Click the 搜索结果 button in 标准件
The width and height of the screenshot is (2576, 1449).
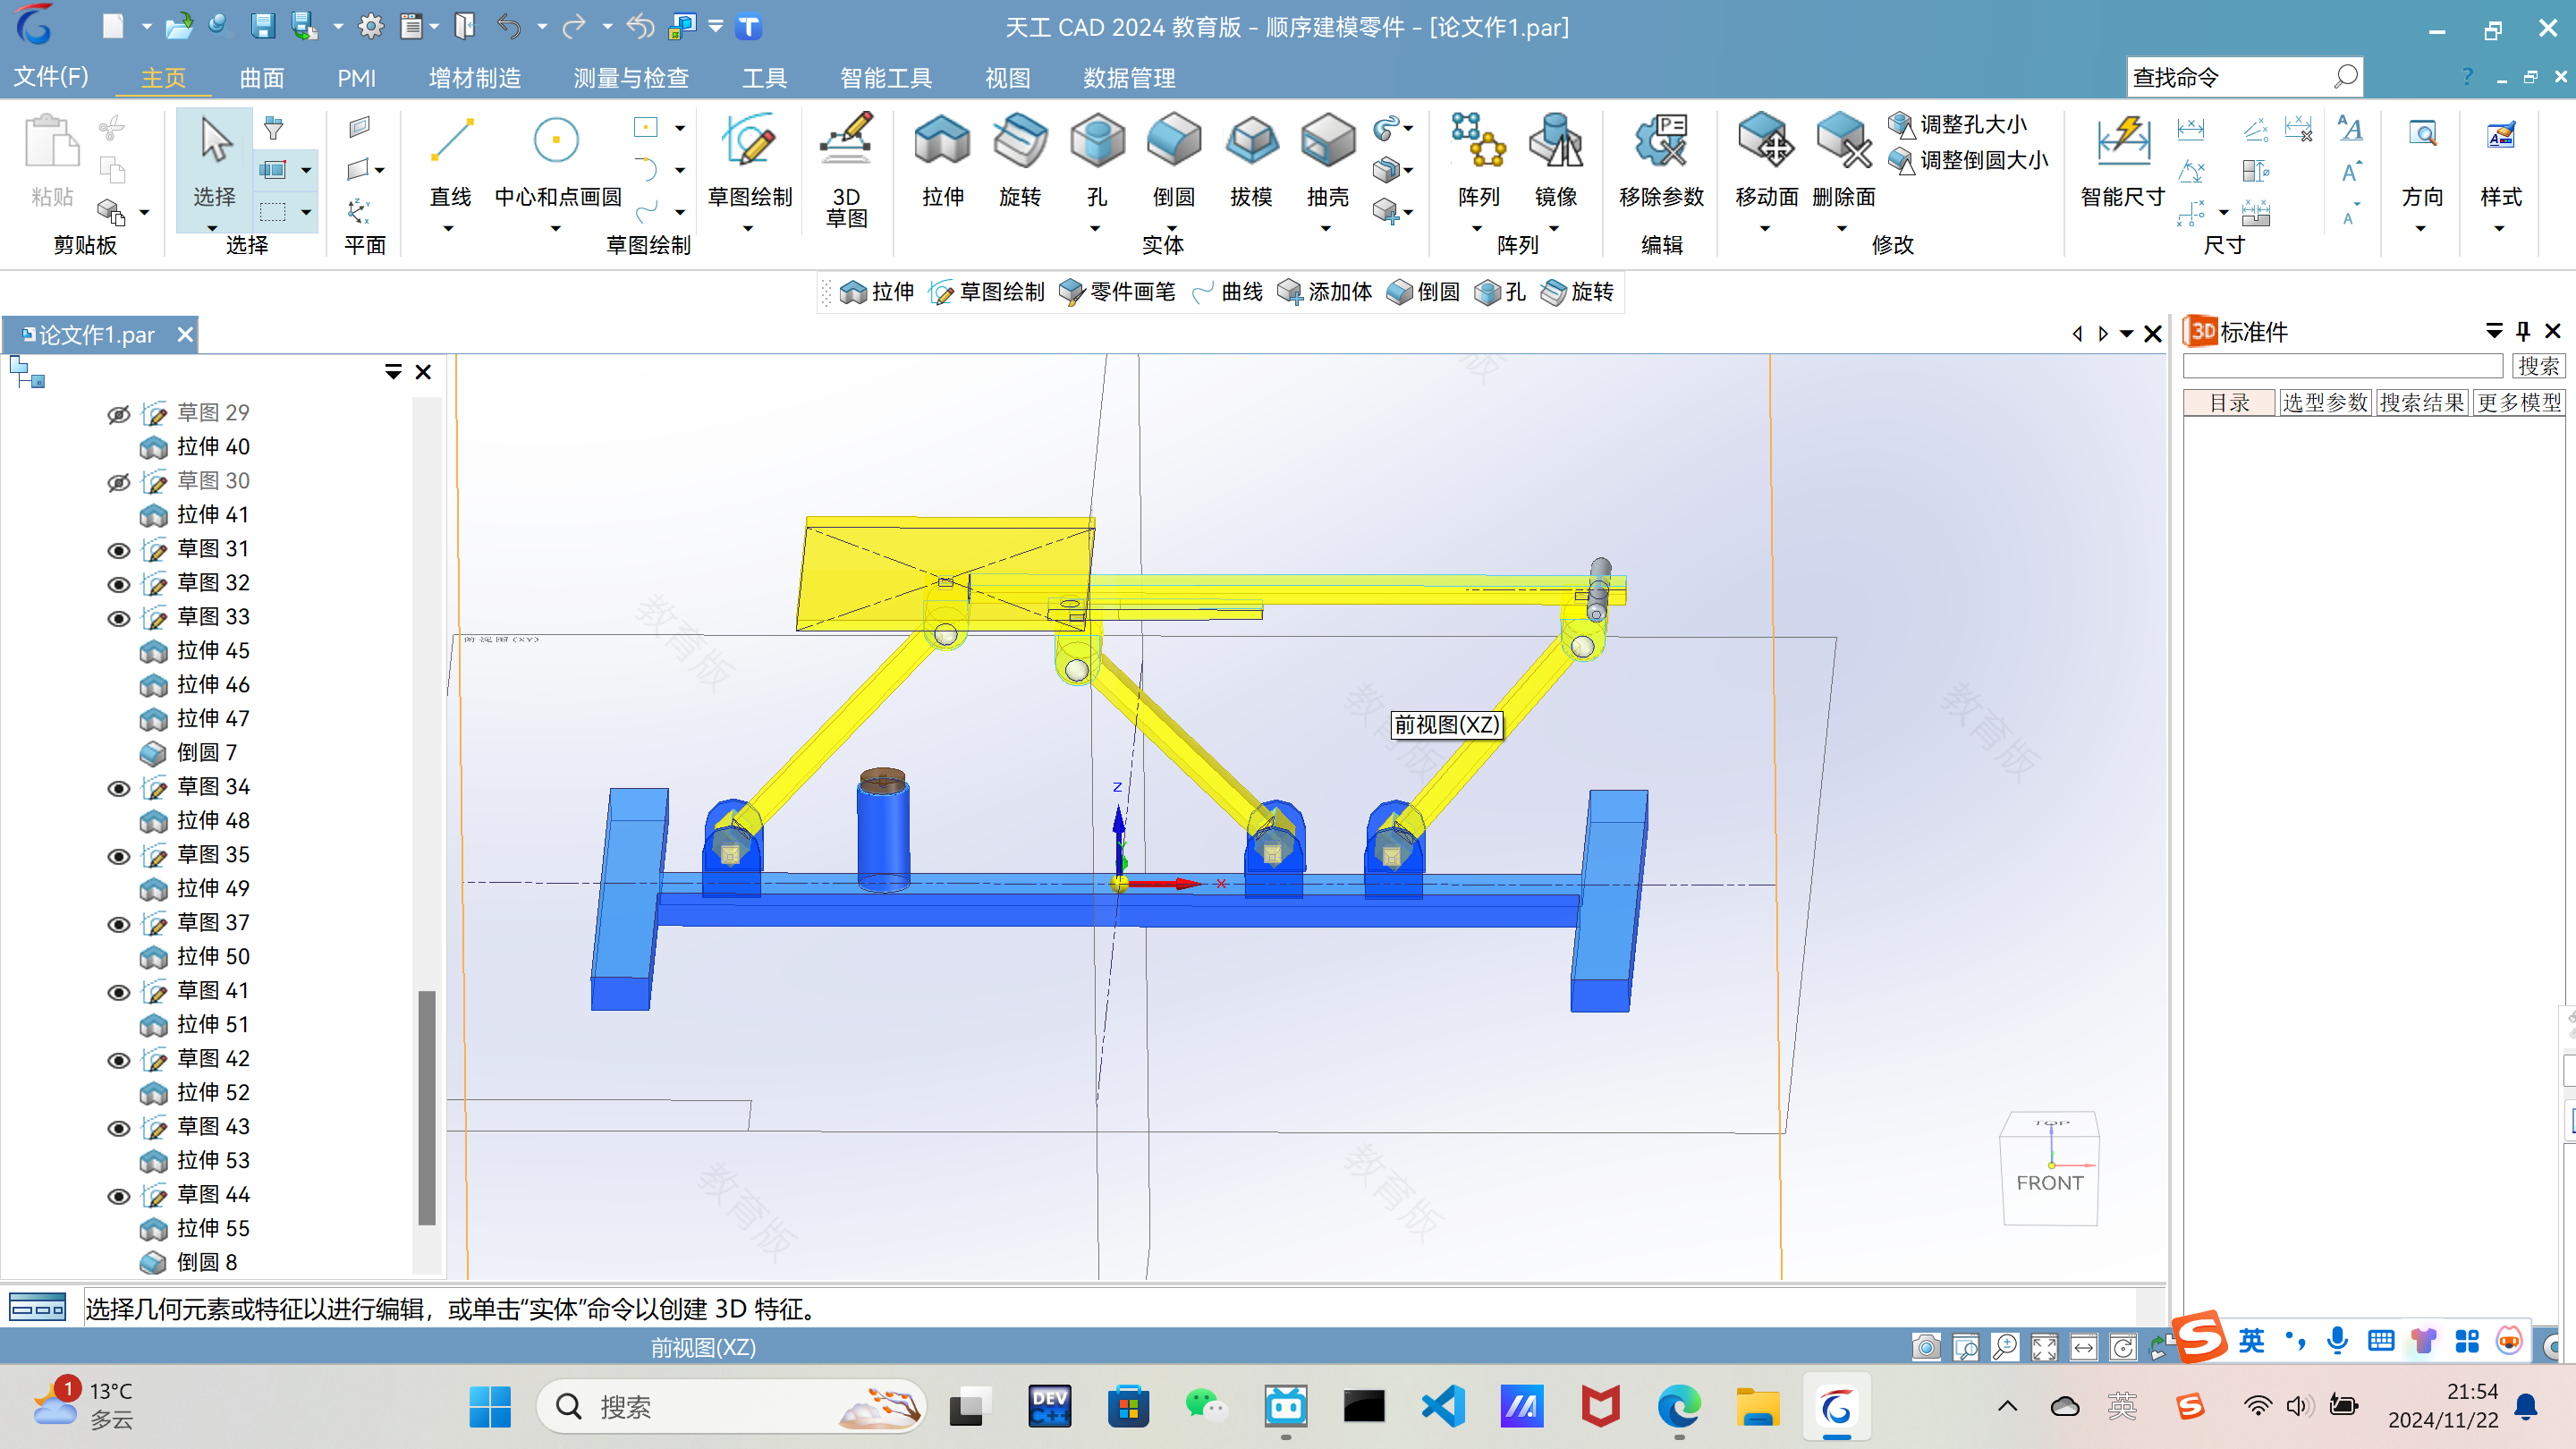(x=2421, y=403)
